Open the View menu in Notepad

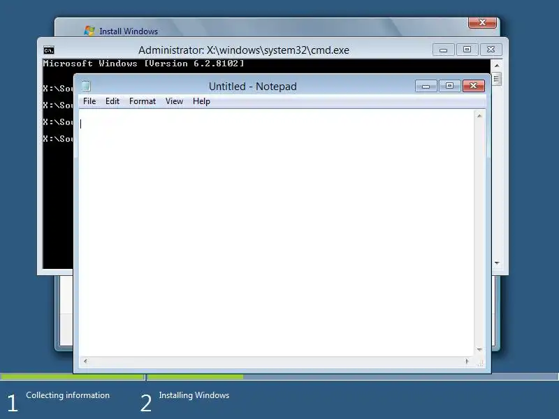tap(174, 101)
